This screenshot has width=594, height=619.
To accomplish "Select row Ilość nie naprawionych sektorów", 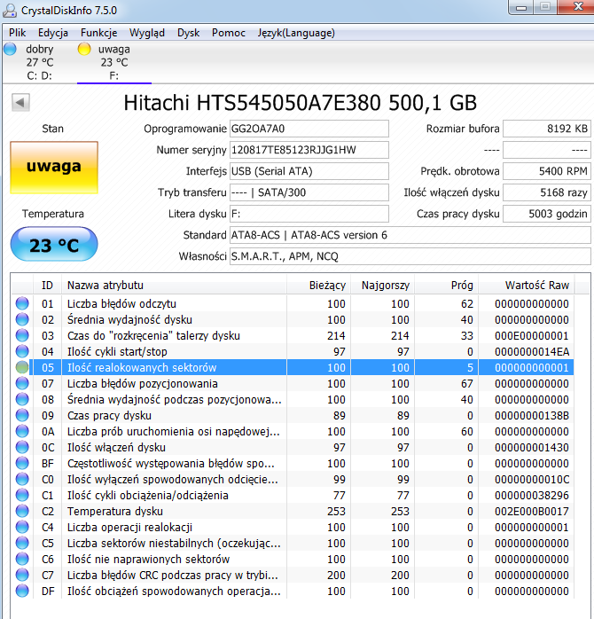I will (x=293, y=559).
